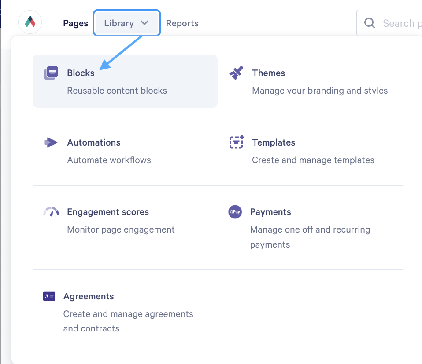Select Automations menu entry
The width and height of the screenshot is (422, 364).
pos(125,151)
